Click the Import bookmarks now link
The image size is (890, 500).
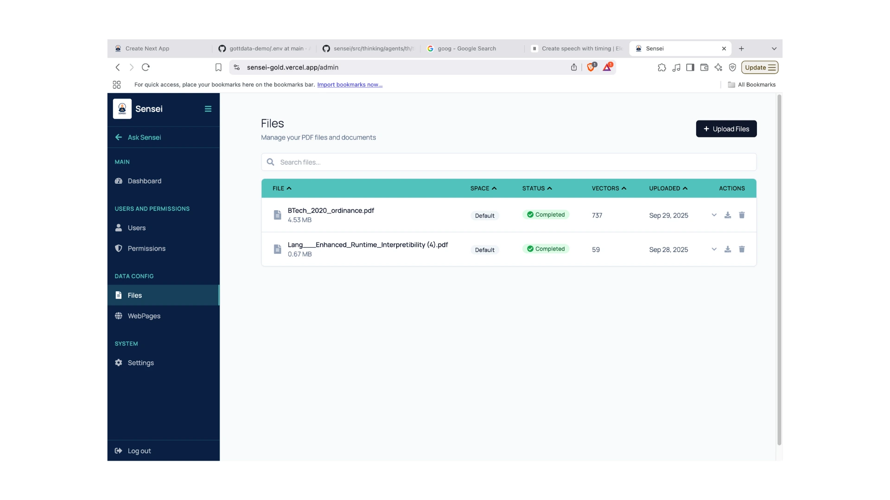pos(350,85)
